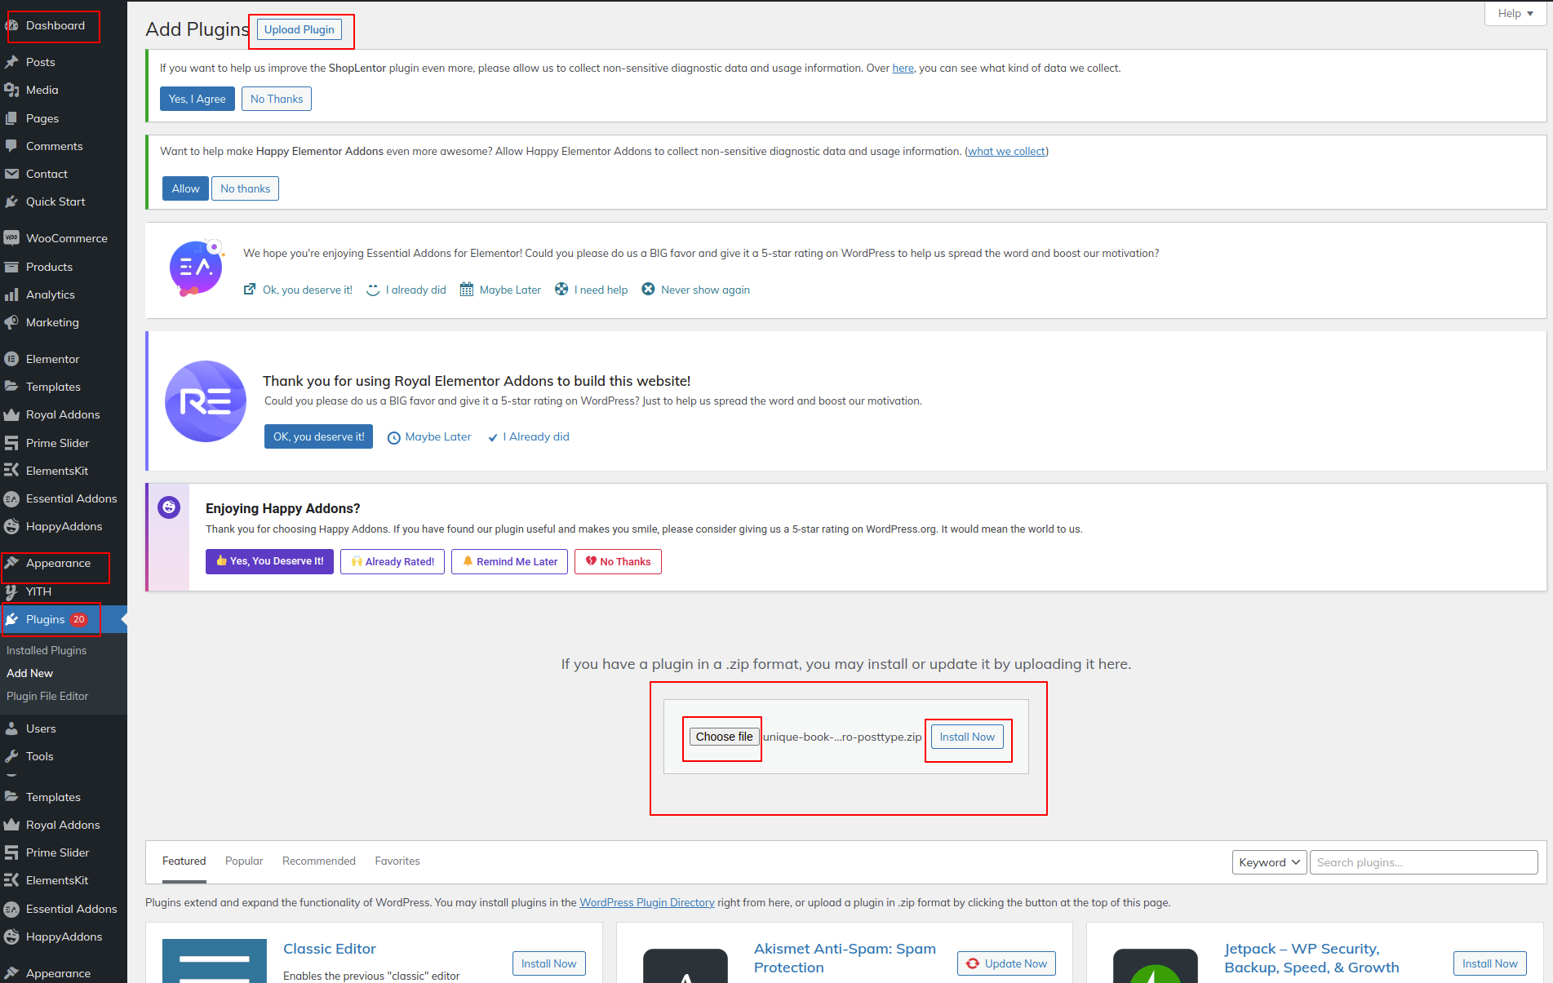This screenshot has height=983, width=1553.
Task: Click the Media library icon
Action: coord(11,90)
